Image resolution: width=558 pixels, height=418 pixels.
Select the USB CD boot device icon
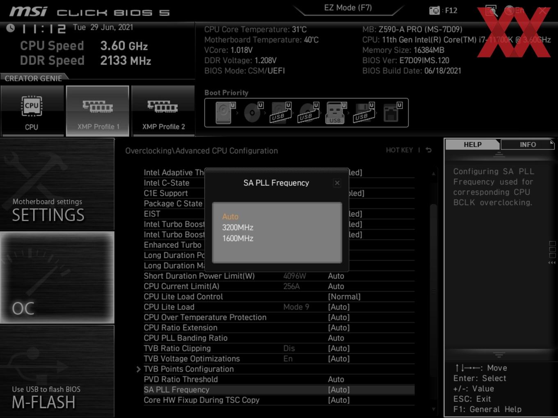click(309, 113)
